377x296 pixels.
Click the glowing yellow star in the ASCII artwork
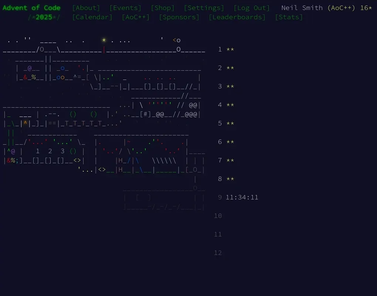pyautogui.click(x=104, y=40)
